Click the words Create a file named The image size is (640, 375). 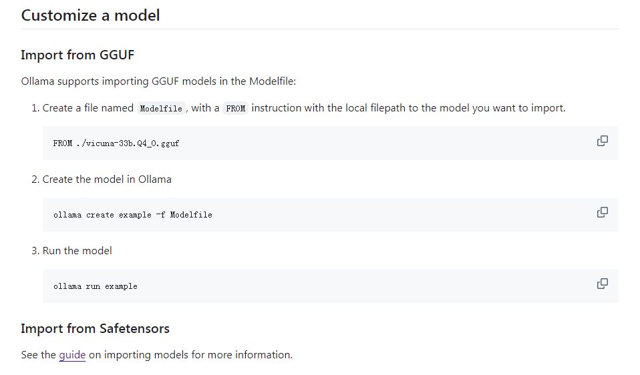(88, 108)
